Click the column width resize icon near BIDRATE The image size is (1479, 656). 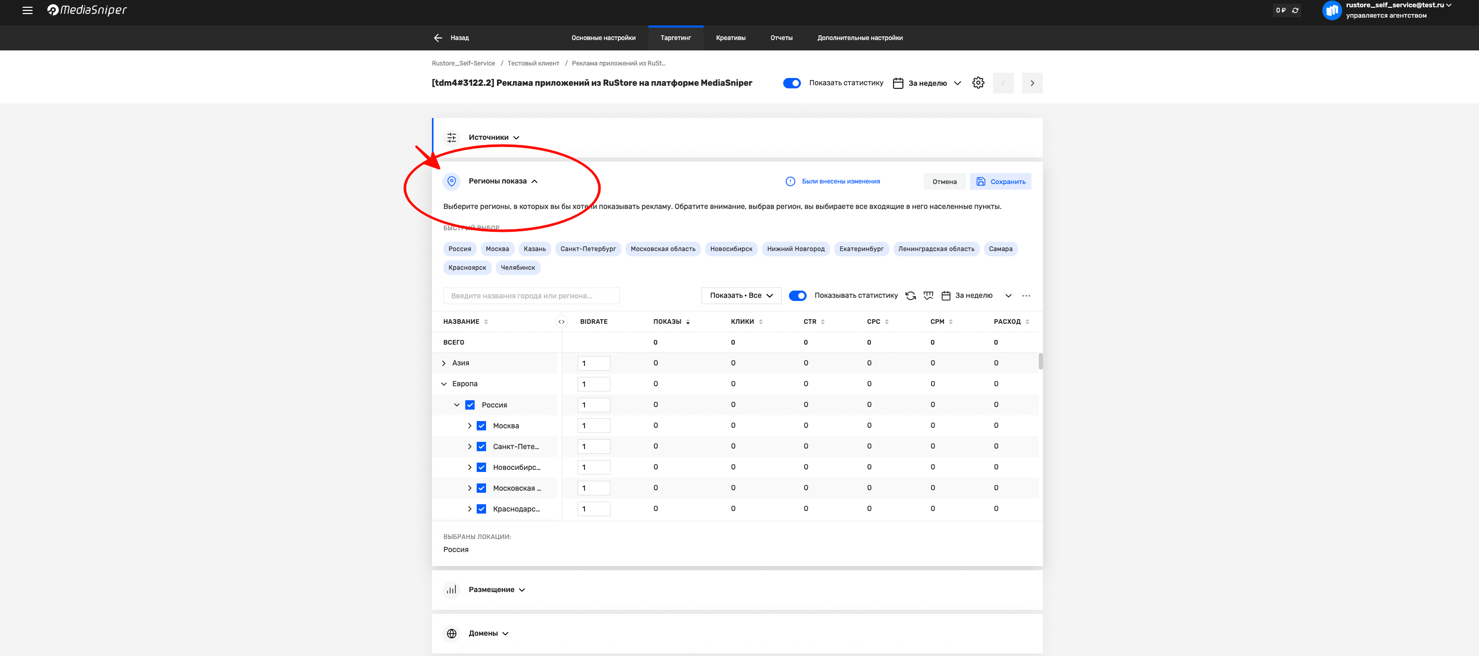click(562, 322)
